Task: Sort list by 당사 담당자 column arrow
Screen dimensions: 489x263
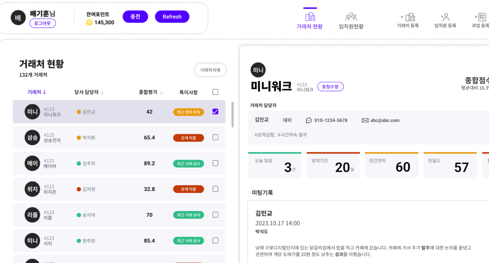Action: 102,92
